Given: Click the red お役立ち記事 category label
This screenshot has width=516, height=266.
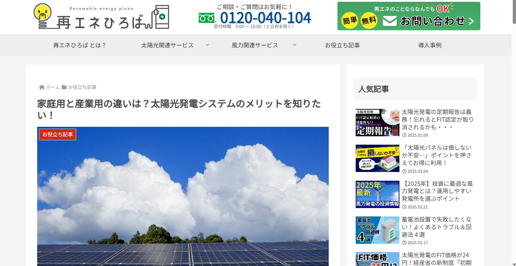Looking at the screenshot, I should coord(58,134).
